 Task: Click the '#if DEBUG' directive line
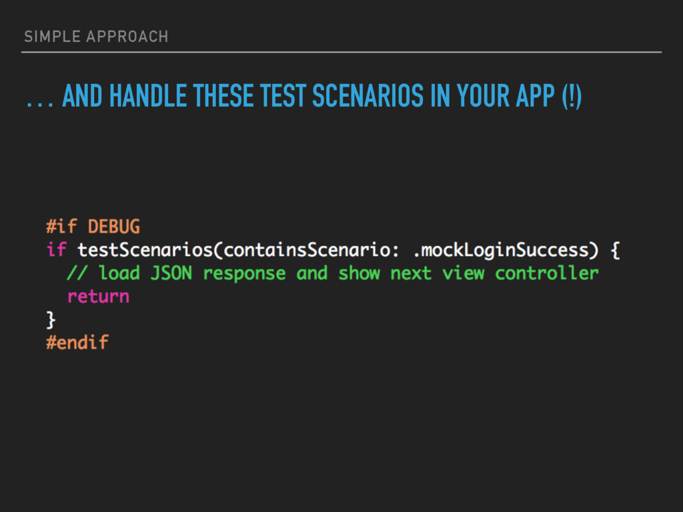coord(93,227)
